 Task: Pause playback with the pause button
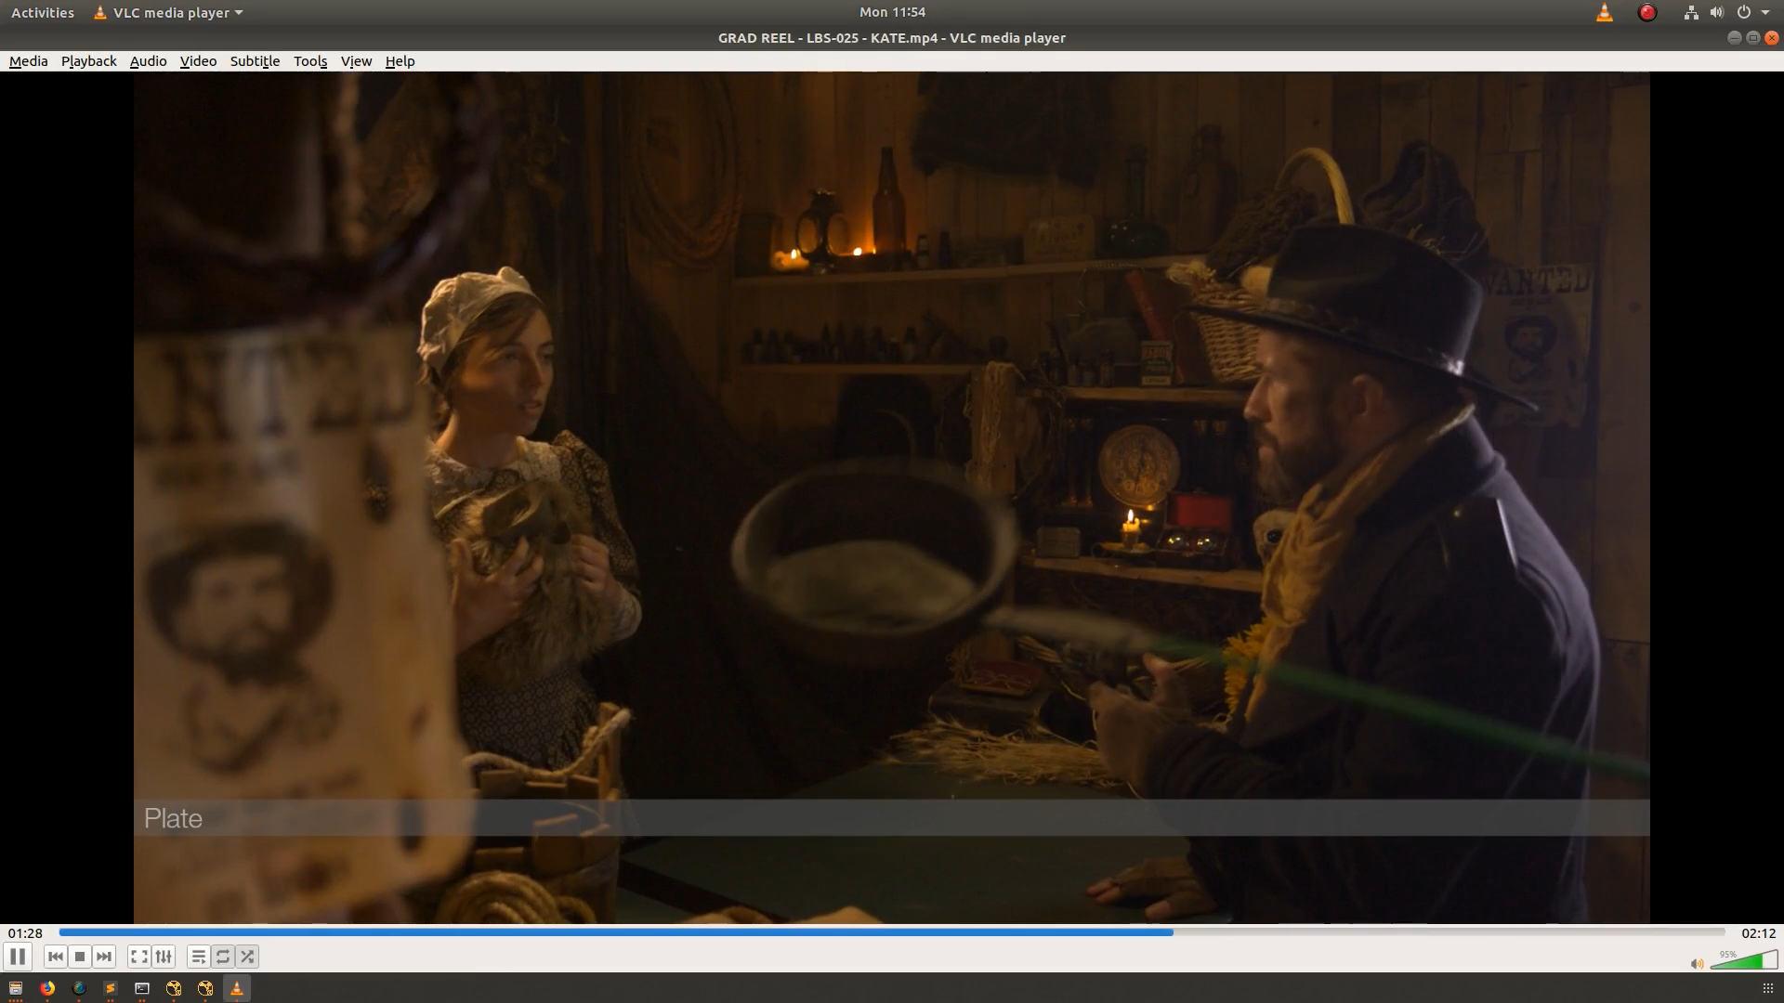[x=18, y=957]
